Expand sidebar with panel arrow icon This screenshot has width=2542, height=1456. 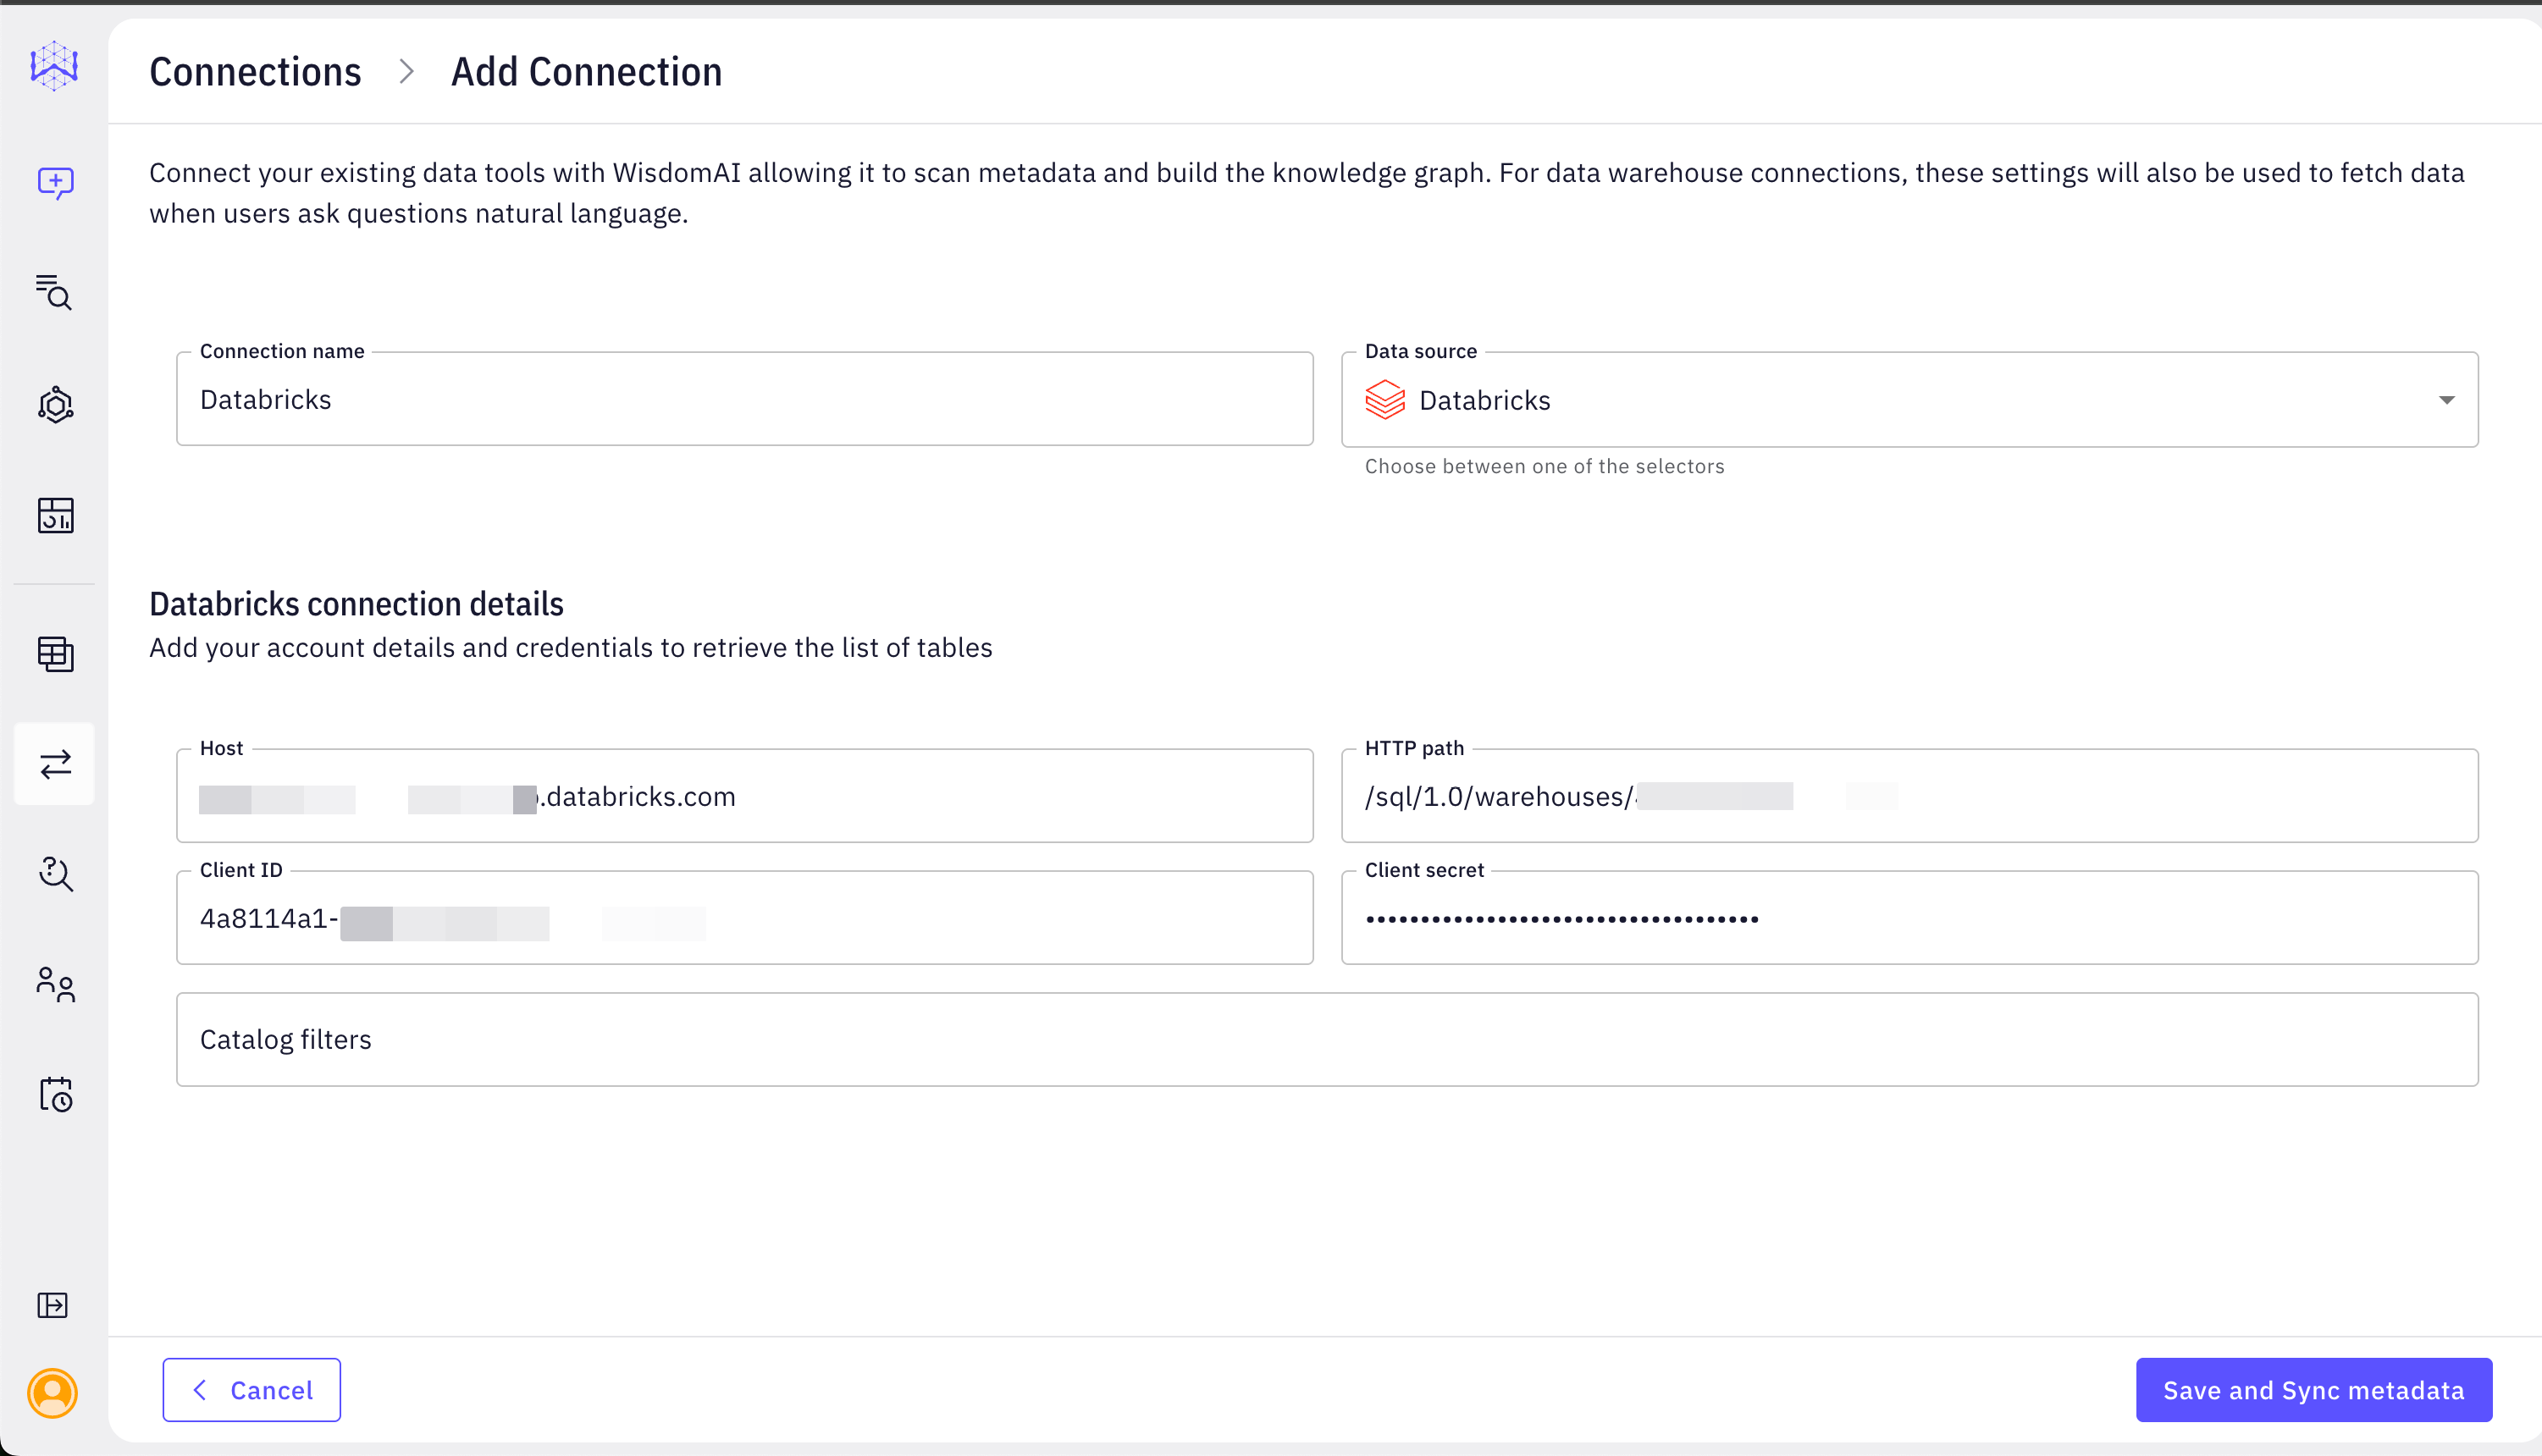click(53, 1305)
